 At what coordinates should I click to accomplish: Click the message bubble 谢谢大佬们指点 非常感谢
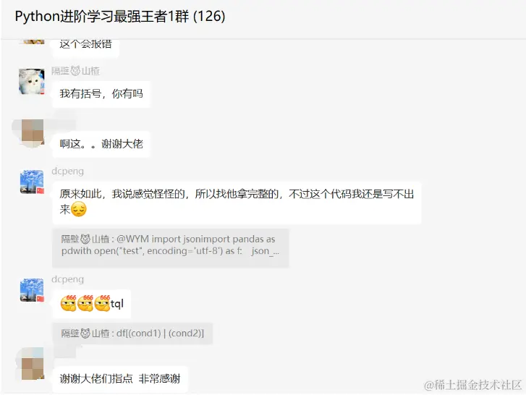tap(120, 379)
